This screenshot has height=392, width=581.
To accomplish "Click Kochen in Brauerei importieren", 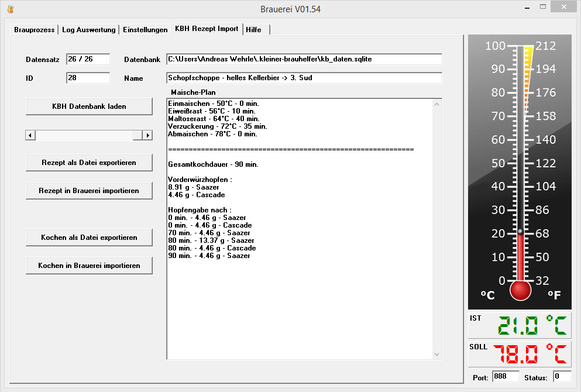I will click(x=89, y=266).
